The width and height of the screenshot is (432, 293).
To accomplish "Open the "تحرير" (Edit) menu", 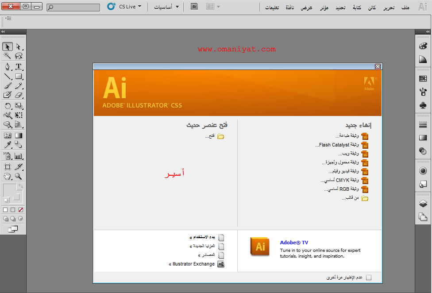I will tap(389, 8).
